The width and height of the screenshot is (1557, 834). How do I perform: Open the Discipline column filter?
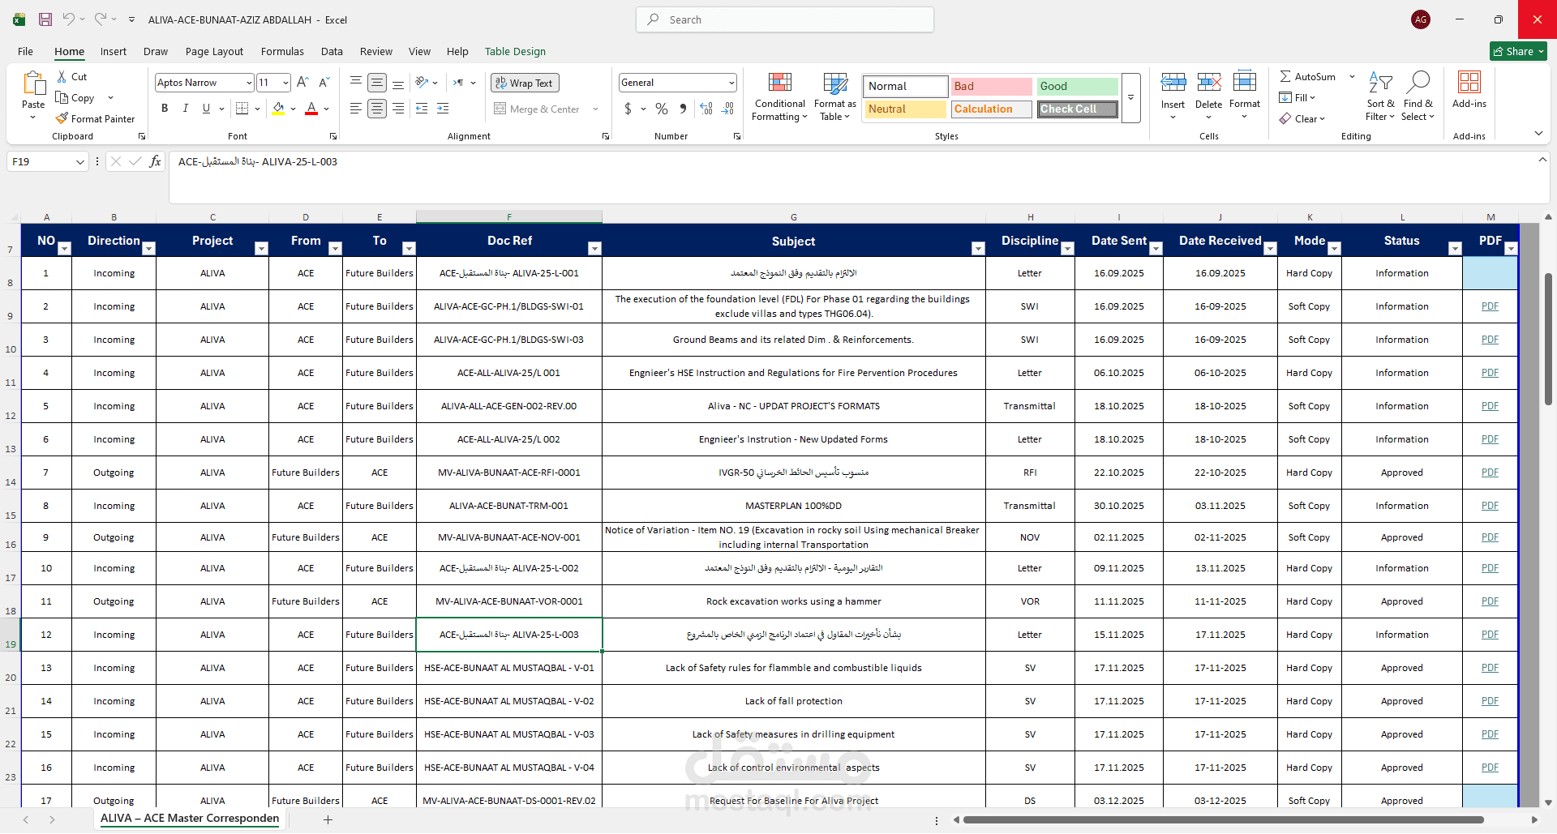click(1067, 249)
